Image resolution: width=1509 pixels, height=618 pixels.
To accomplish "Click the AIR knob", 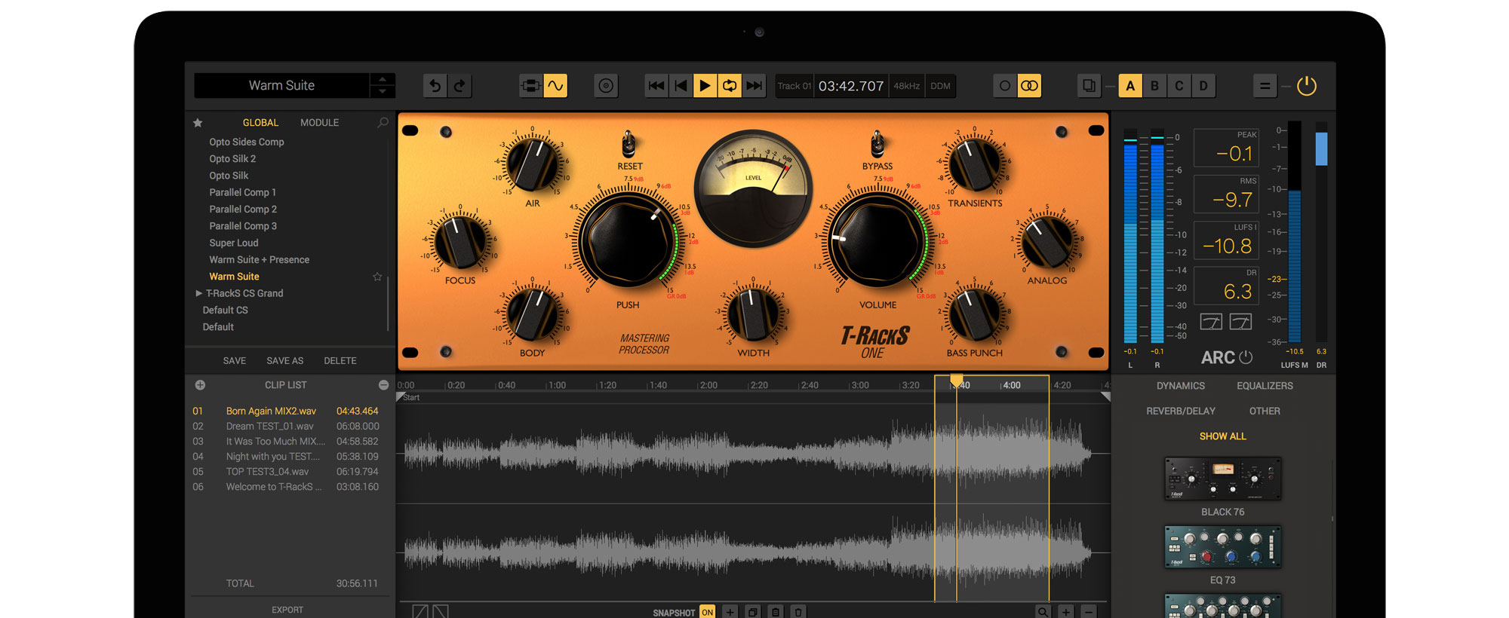I will click(533, 164).
